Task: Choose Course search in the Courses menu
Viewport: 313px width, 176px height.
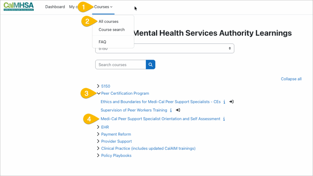Action: pyautogui.click(x=112, y=30)
